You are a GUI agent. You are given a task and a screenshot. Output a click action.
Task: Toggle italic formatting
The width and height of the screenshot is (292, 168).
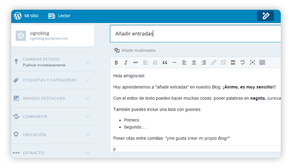pos(126,63)
